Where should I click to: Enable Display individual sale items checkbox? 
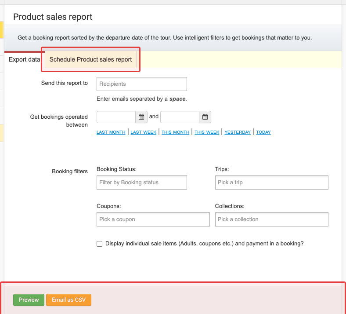click(100, 244)
